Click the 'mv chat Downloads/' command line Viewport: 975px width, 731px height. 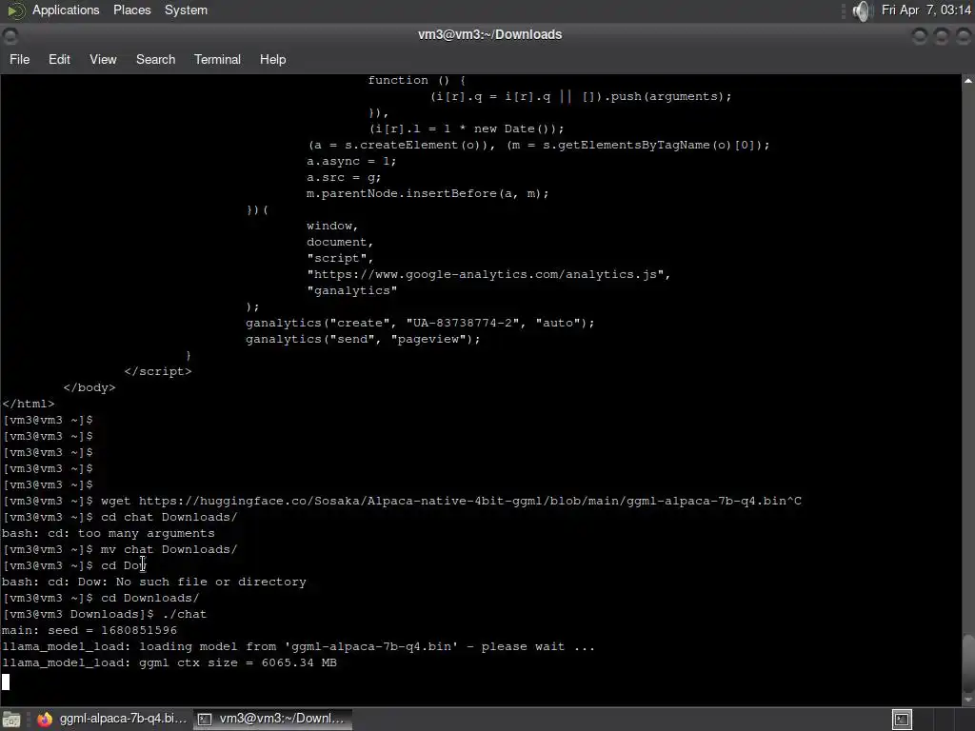point(120,549)
